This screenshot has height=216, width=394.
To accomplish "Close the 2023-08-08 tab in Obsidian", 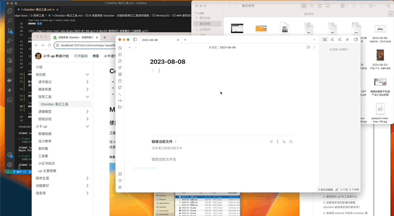I will click(x=178, y=40).
